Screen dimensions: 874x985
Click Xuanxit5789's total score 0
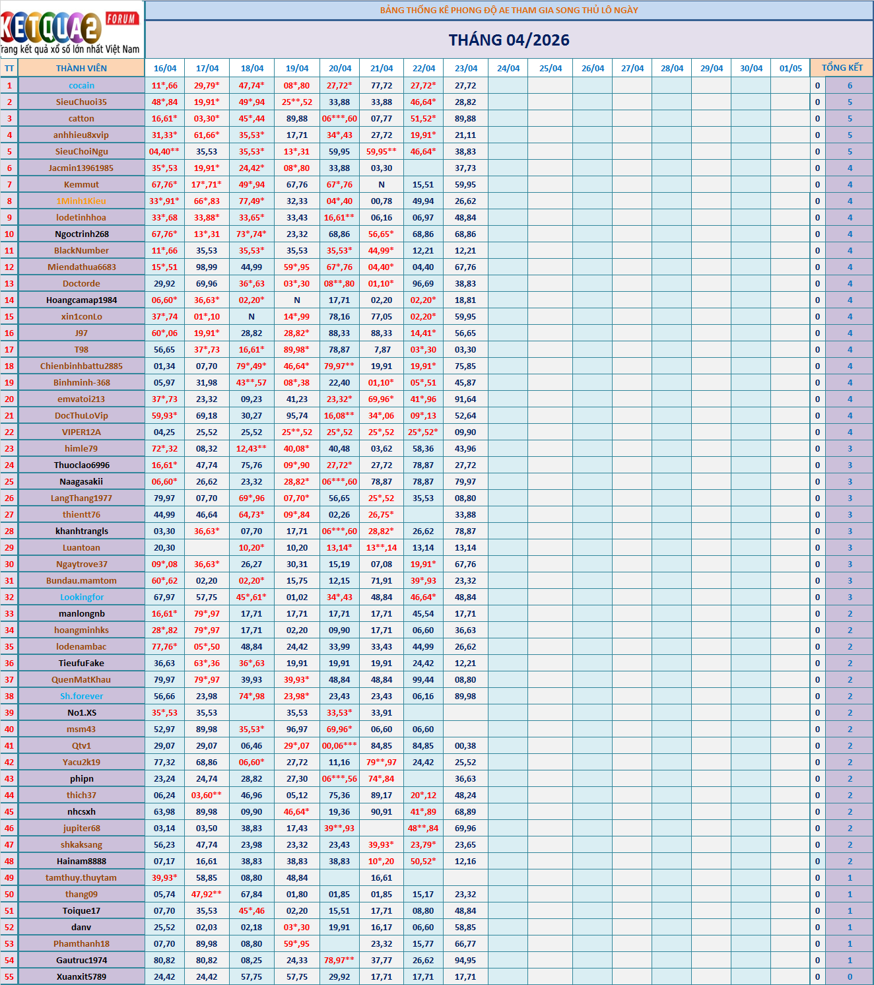coord(850,976)
